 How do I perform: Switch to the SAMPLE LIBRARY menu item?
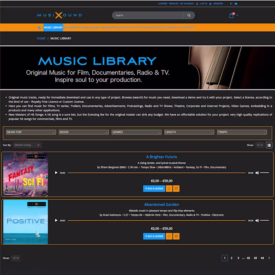(90, 27)
